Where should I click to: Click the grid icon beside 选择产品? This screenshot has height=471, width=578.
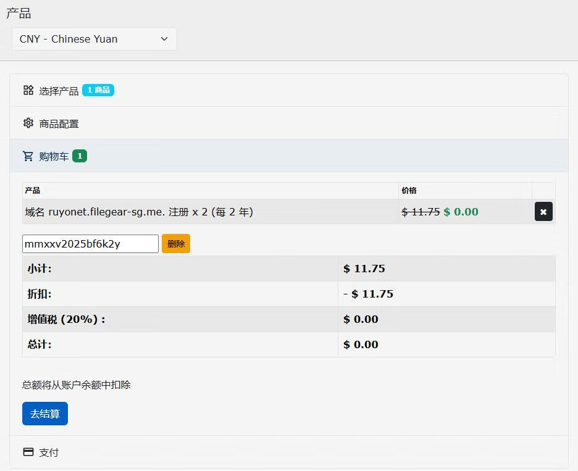pyautogui.click(x=28, y=90)
